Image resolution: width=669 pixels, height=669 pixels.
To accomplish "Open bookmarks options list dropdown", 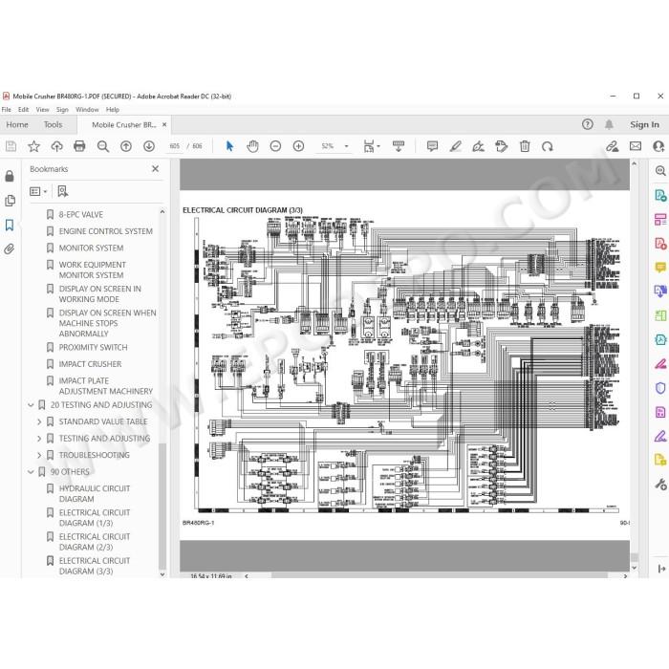I will pos(38,191).
